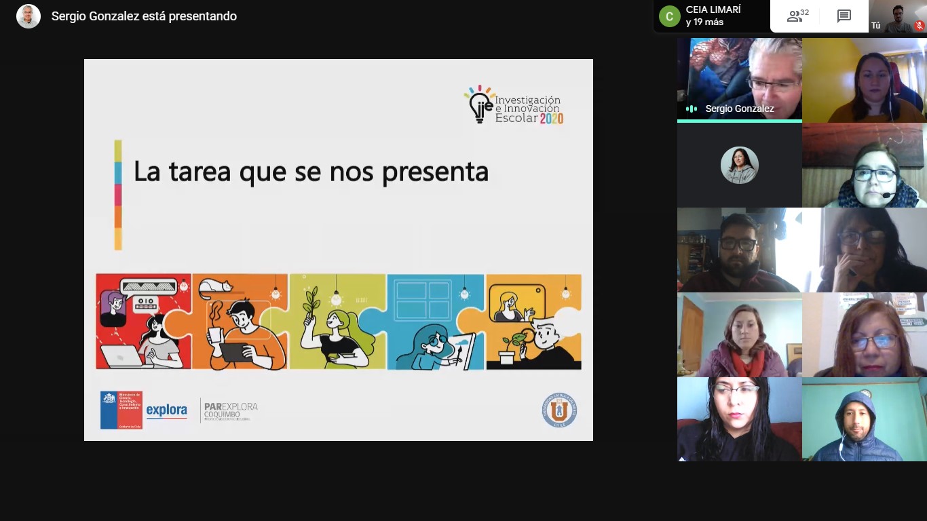Select the video tile of participant in blue hoodie
The width and height of the screenshot is (927, 521).
coord(864,419)
